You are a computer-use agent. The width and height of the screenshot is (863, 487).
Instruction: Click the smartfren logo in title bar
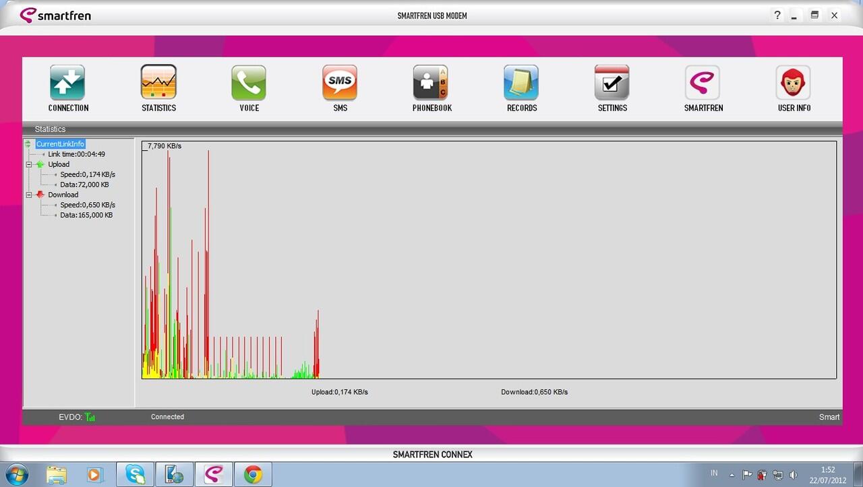coord(55,15)
